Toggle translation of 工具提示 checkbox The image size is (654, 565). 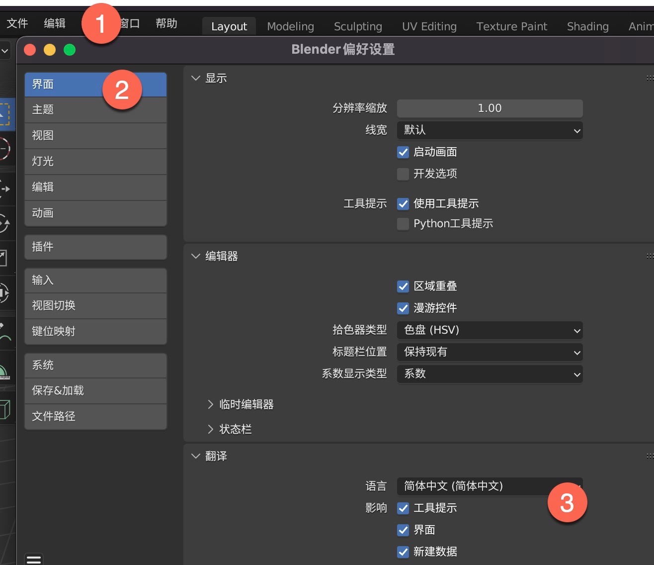(x=403, y=508)
